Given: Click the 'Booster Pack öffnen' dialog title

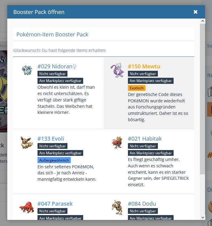Looking at the screenshot, I should coord(39,12).
